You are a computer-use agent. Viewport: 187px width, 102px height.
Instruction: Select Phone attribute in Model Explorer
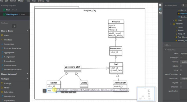181,31
